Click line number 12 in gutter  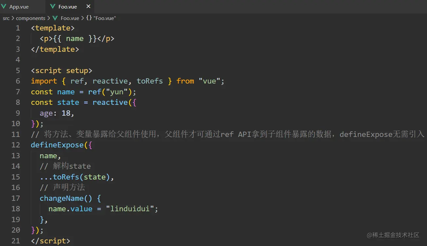[x=16, y=145]
